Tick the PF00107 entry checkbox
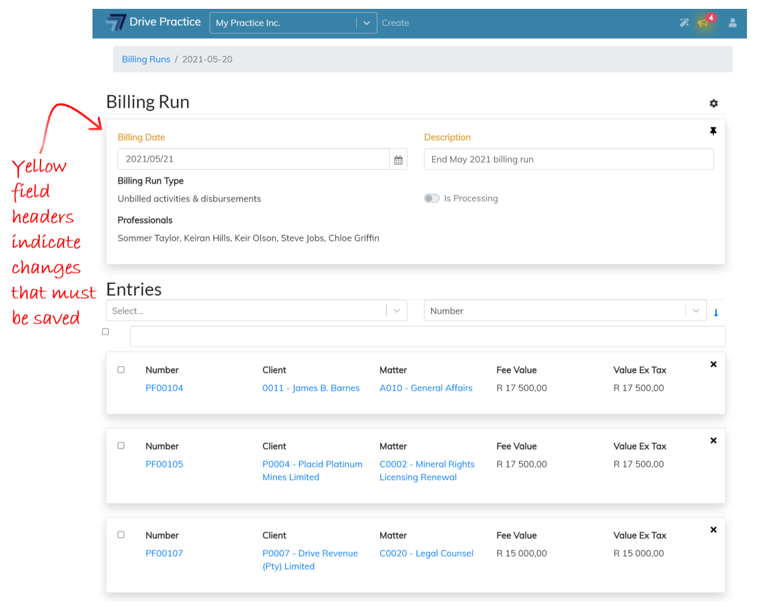 (121, 535)
